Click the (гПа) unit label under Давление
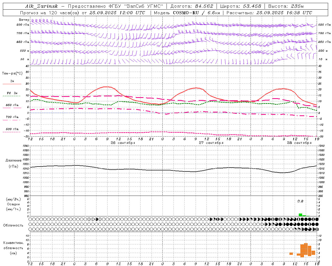The height and width of the screenshot is (266, 332). 13,167
